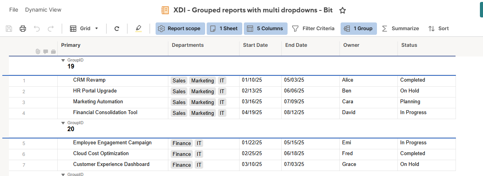Viewport: 483px width, 176px height.
Task: Select the CRM Revamp primary cell
Action: point(89,80)
